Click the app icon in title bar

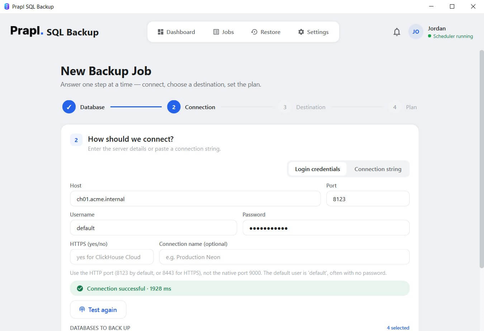[6, 6]
